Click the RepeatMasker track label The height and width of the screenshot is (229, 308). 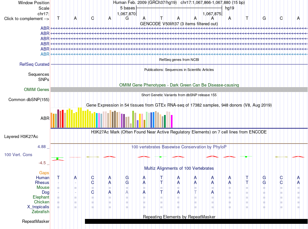click(36, 221)
